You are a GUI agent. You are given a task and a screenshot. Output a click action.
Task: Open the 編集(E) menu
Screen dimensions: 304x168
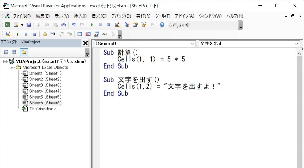point(42,16)
